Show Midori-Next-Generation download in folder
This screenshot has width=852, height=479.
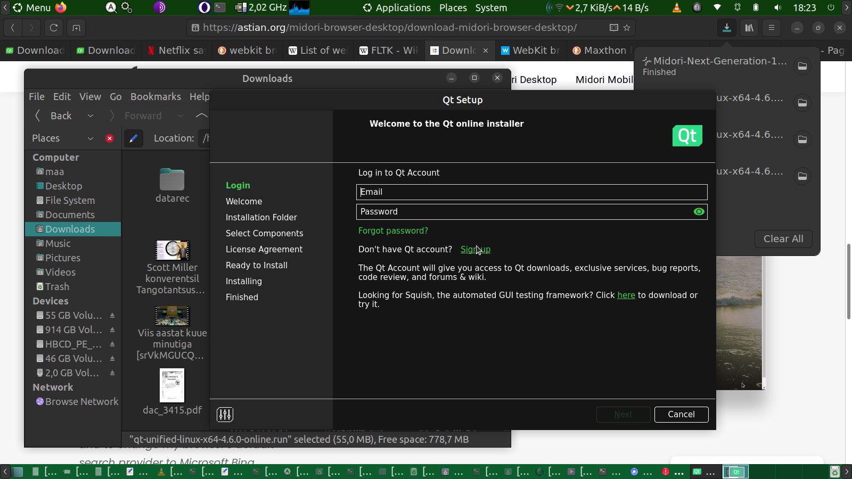[802, 66]
